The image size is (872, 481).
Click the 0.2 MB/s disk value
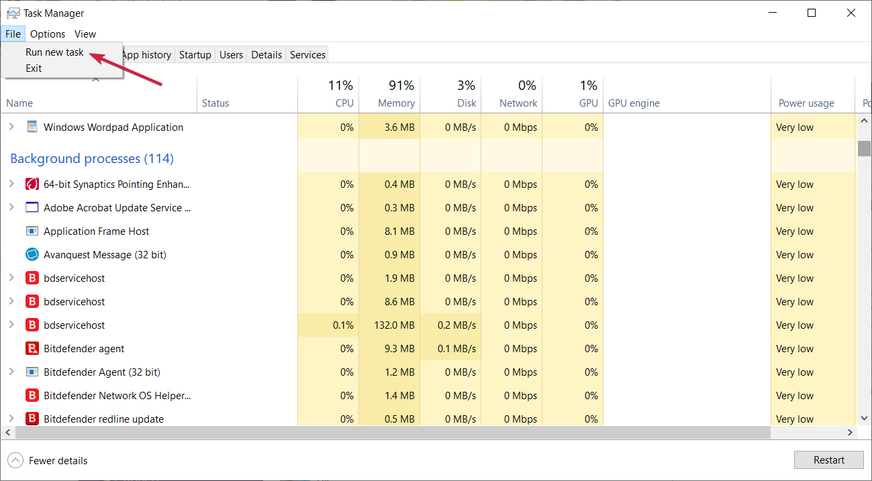coord(456,325)
